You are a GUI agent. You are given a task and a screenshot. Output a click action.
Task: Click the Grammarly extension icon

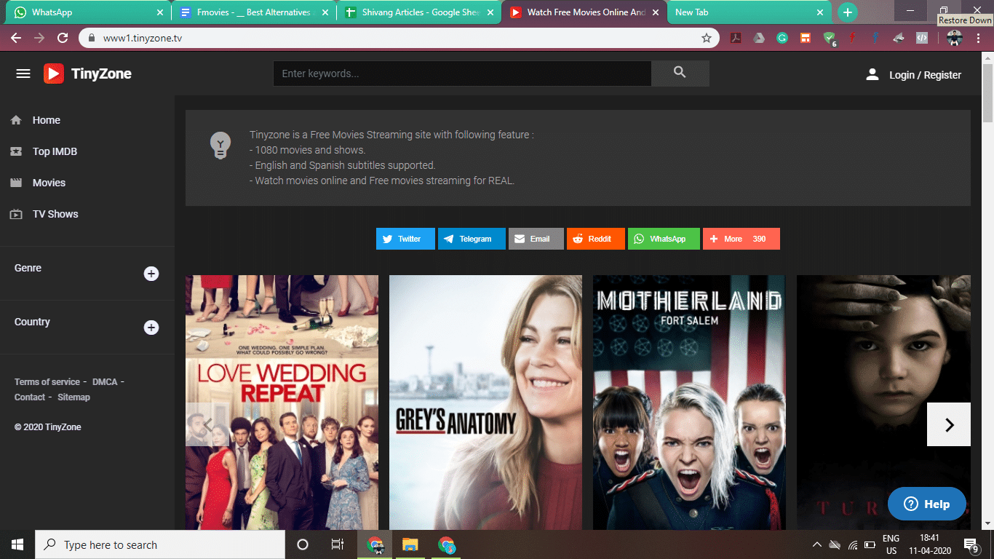point(782,38)
